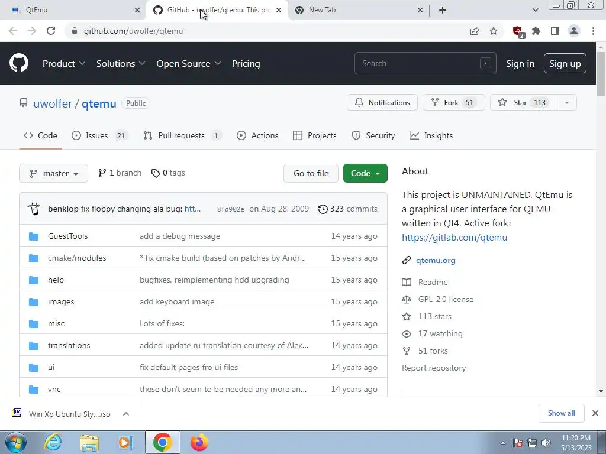The image size is (606, 454).
Task: Click the GitHub octocat logo
Action: (19, 63)
